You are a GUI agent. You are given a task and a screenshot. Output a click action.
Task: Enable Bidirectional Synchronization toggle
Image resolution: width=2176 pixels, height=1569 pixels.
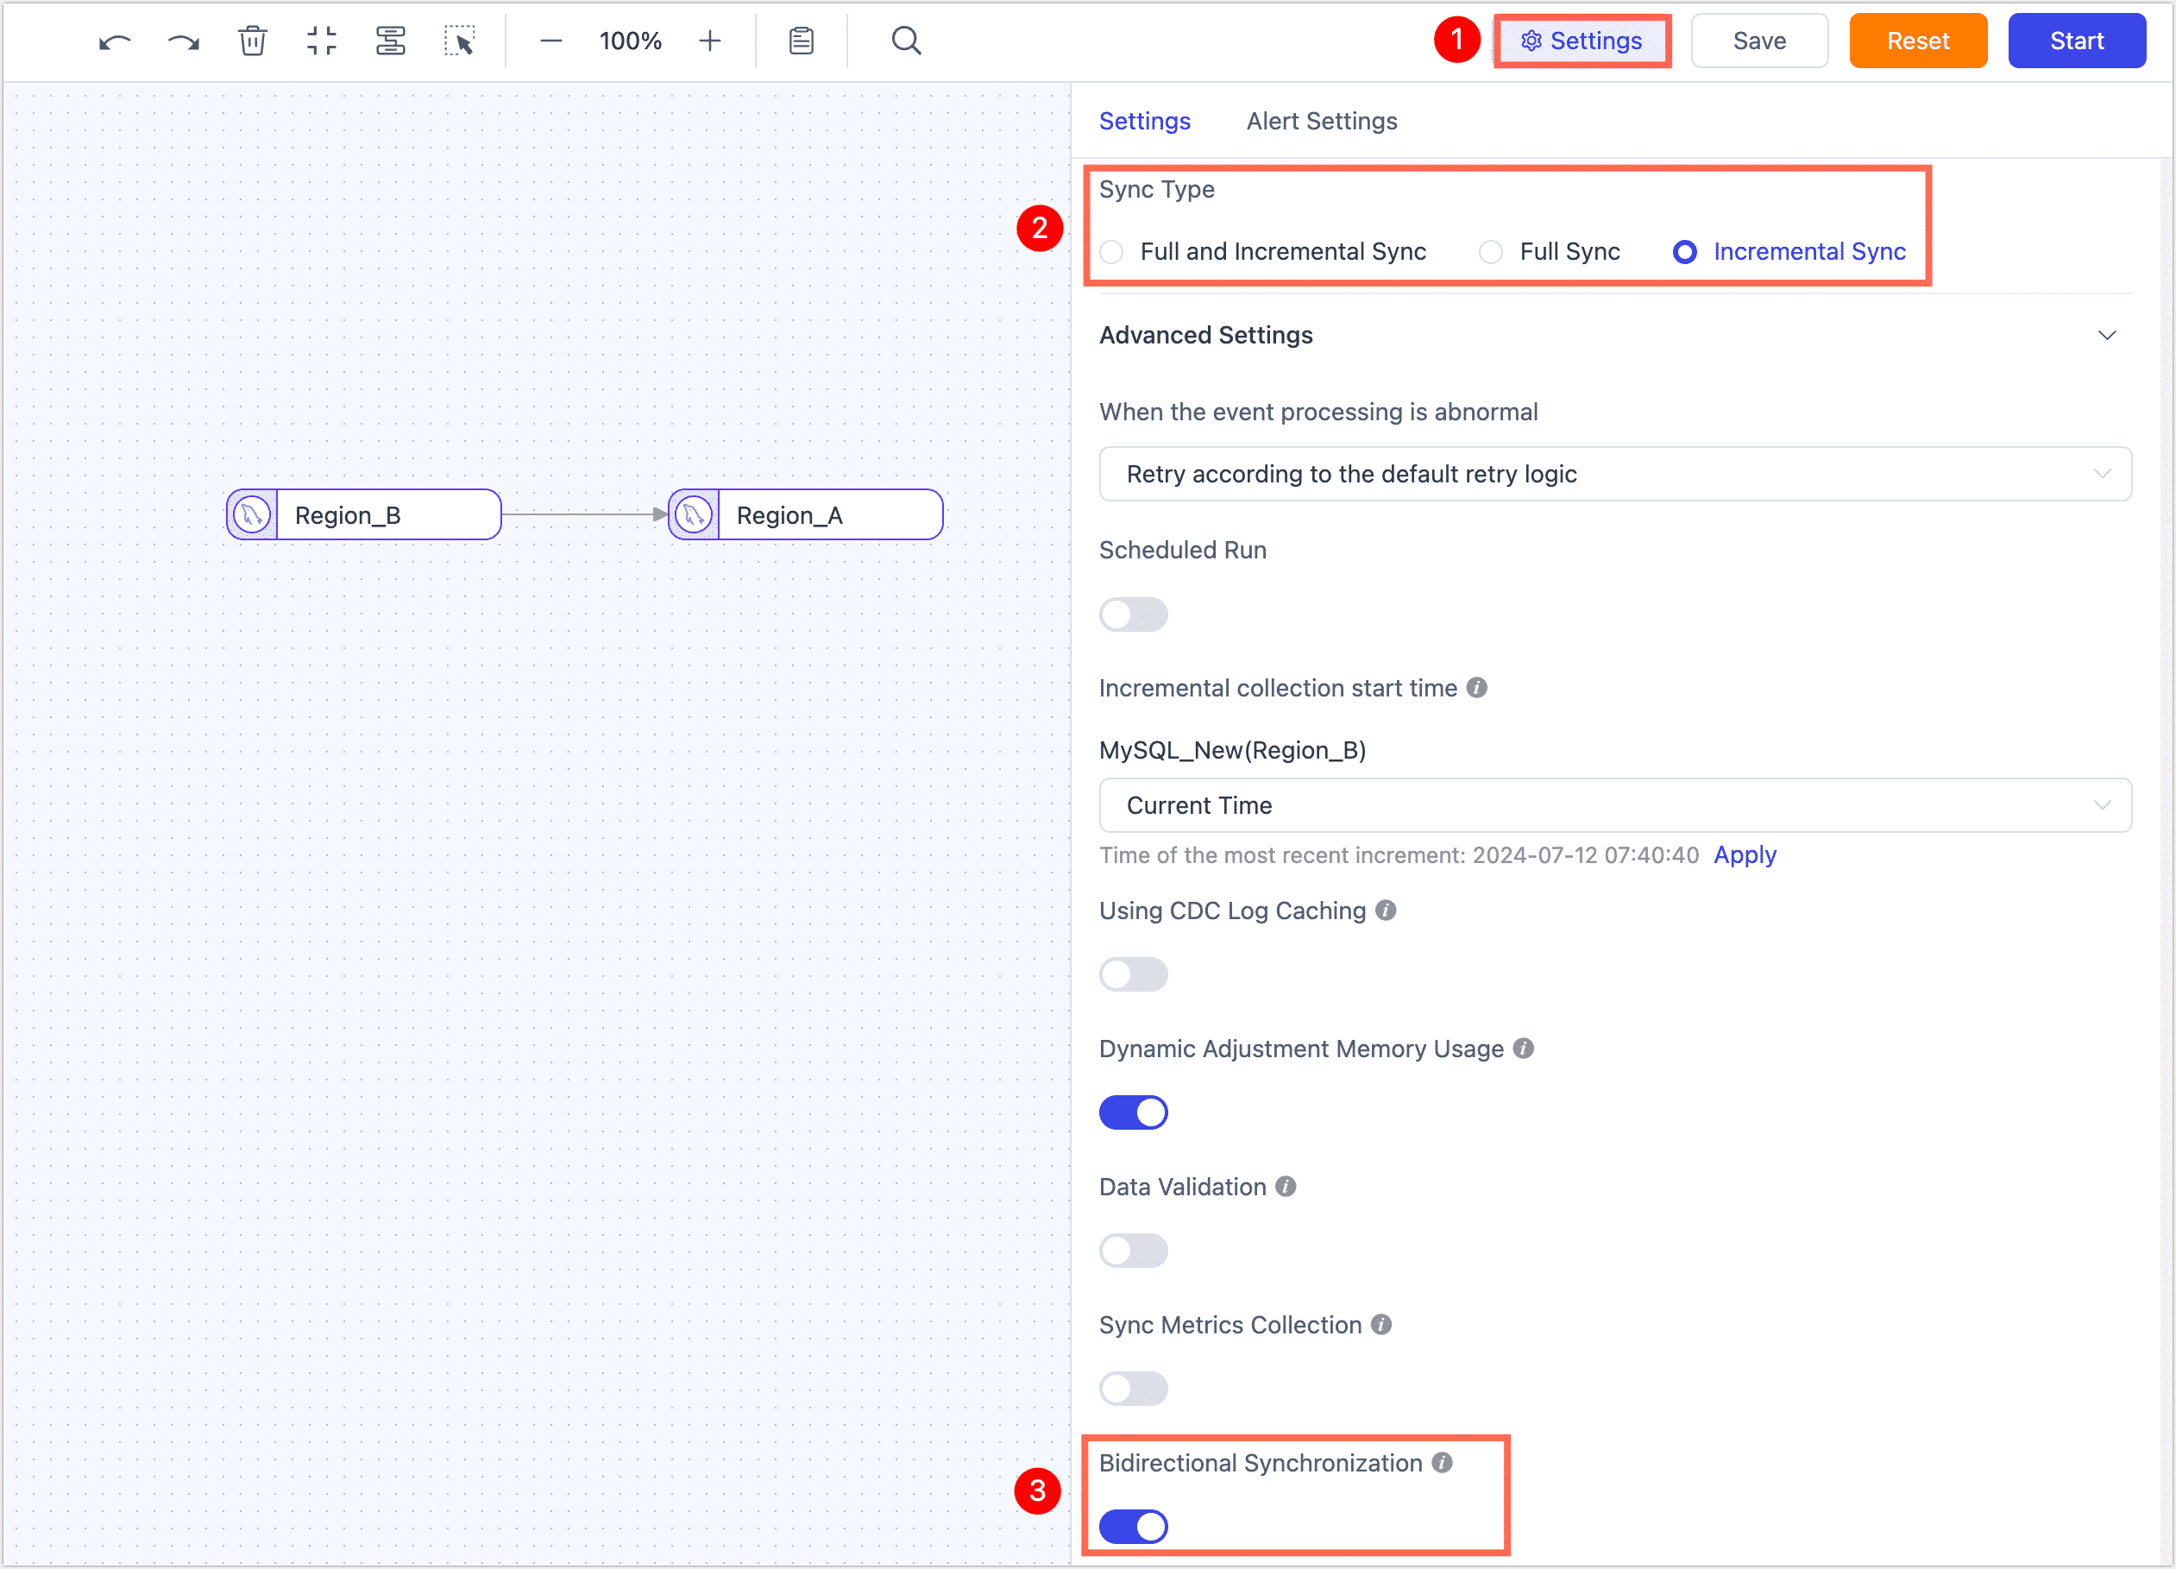point(1133,1526)
